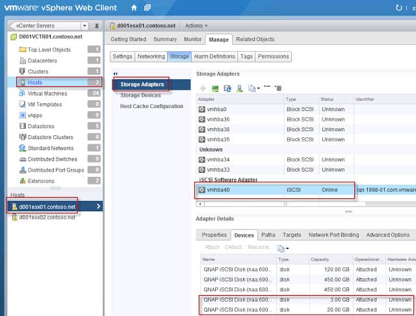The height and width of the screenshot is (316, 416).
Task: Open Datastores in navigator
Action: coord(41,126)
